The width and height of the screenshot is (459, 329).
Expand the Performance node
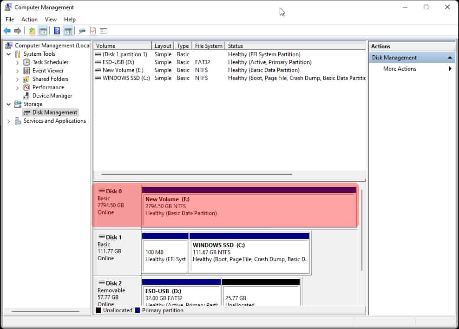pos(18,87)
